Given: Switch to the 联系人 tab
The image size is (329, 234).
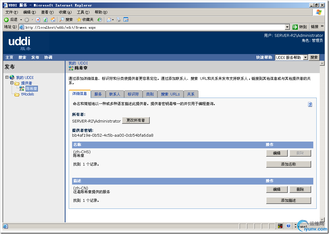Looking at the screenshot, I should click(x=115, y=94).
